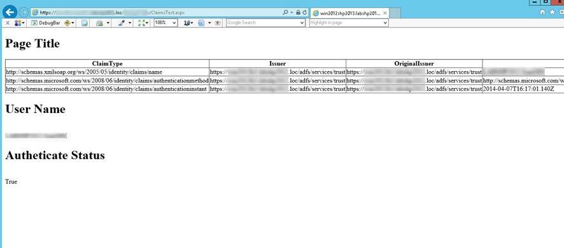Select the color picker eyedropper icon
564x248 pixels.
click(122, 23)
